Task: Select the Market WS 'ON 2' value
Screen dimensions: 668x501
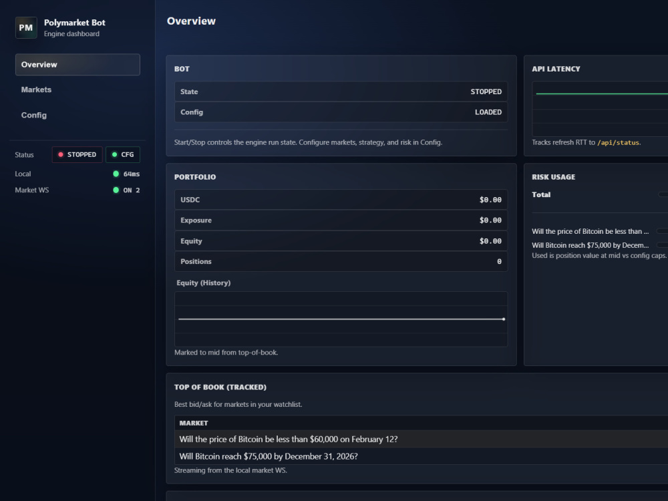Action: click(132, 190)
